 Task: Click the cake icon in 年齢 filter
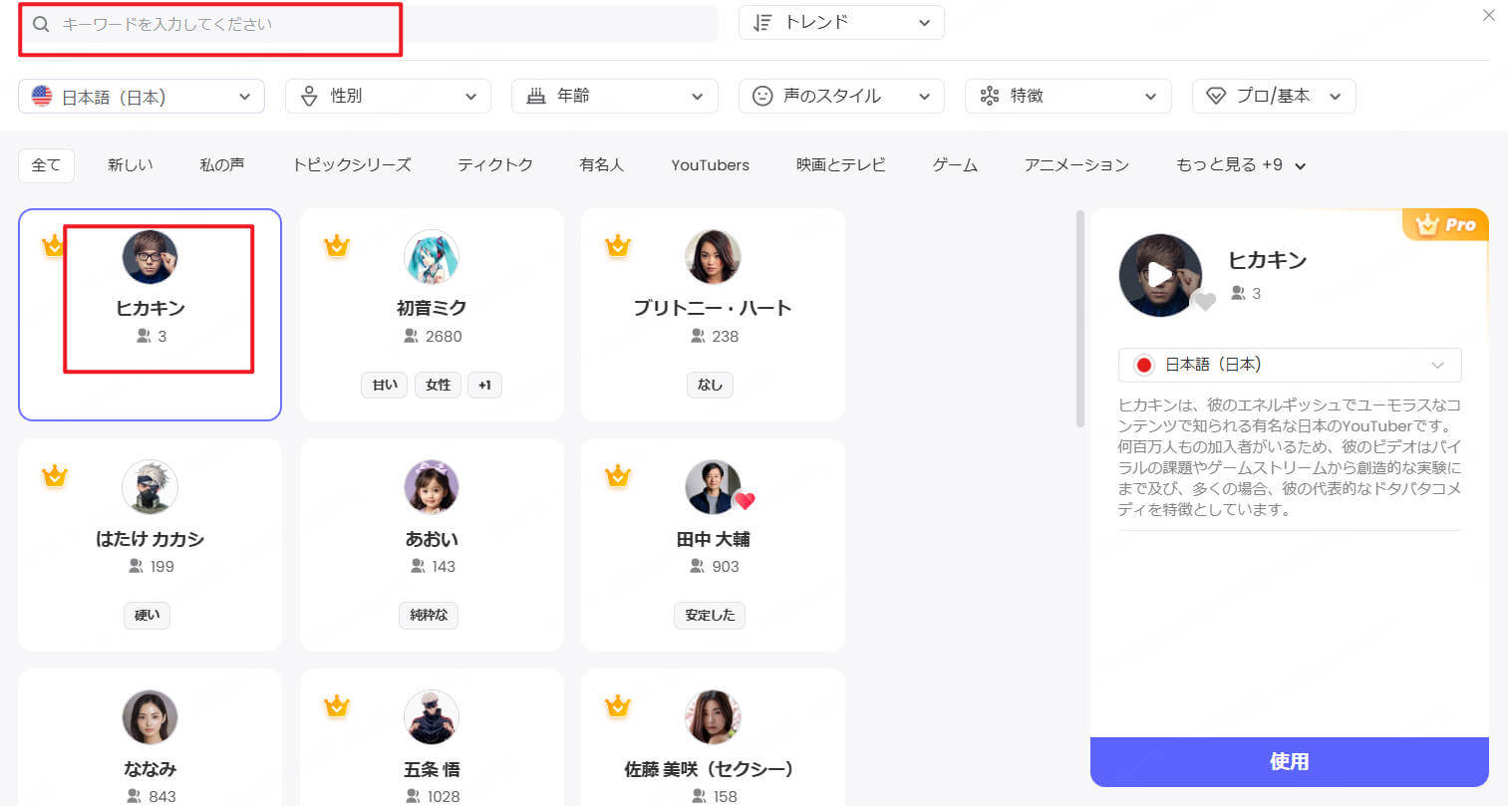click(536, 97)
